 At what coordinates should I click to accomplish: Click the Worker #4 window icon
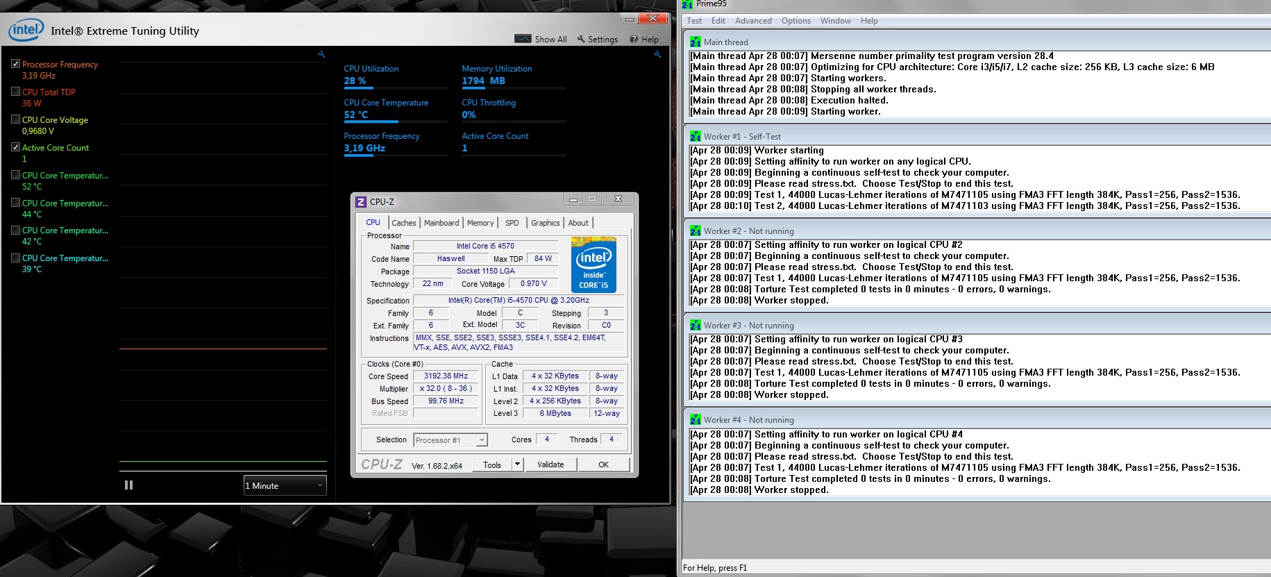point(696,420)
